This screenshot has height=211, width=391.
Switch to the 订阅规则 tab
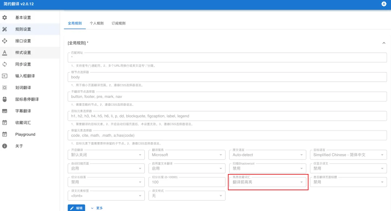[118, 23]
